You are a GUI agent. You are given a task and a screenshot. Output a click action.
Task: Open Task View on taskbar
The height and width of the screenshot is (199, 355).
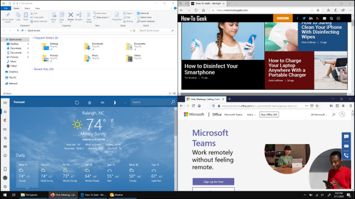click(14, 195)
